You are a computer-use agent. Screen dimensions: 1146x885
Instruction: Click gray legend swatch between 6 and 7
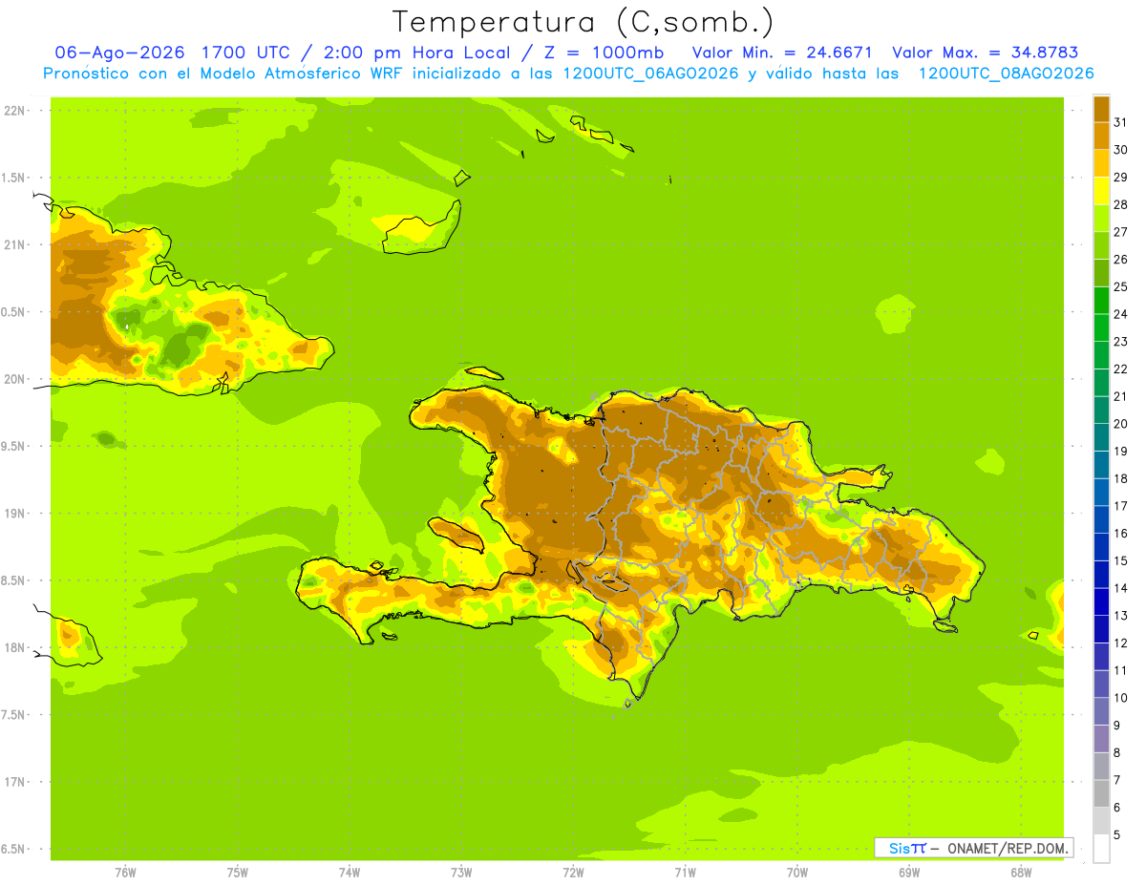coord(1101,793)
